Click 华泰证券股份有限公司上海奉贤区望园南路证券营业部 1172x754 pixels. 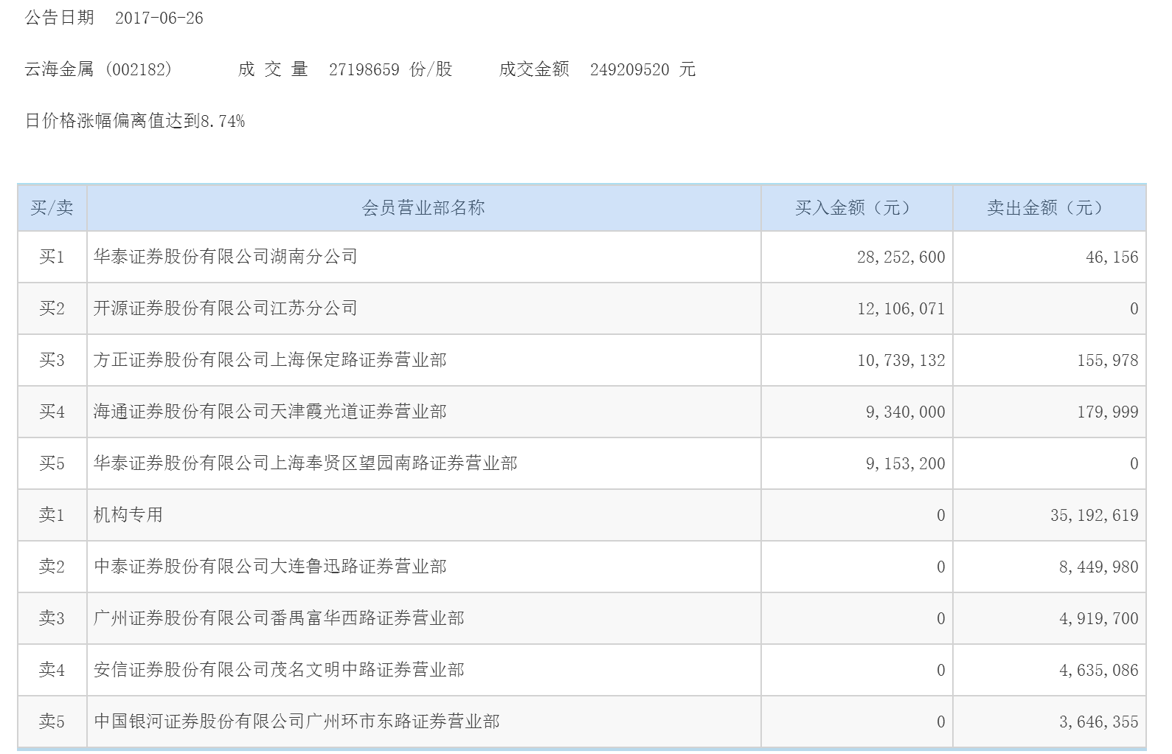click(305, 463)
